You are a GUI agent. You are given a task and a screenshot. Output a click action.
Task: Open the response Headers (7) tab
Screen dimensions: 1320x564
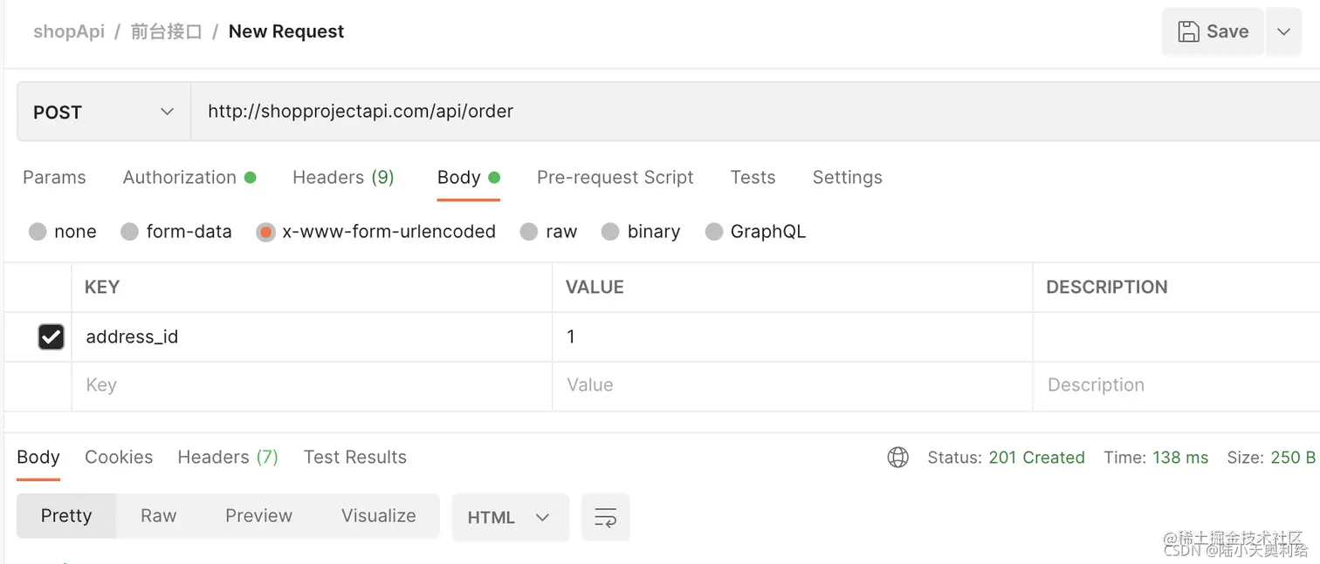pos(228,458)
